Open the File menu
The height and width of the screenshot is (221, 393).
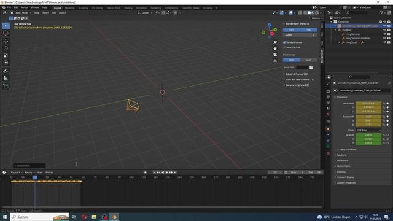coord(9,7)
